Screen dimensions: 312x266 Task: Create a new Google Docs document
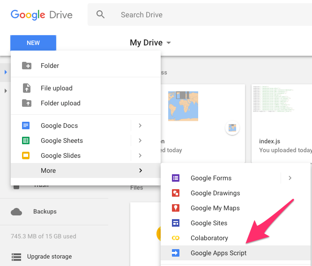71,126
